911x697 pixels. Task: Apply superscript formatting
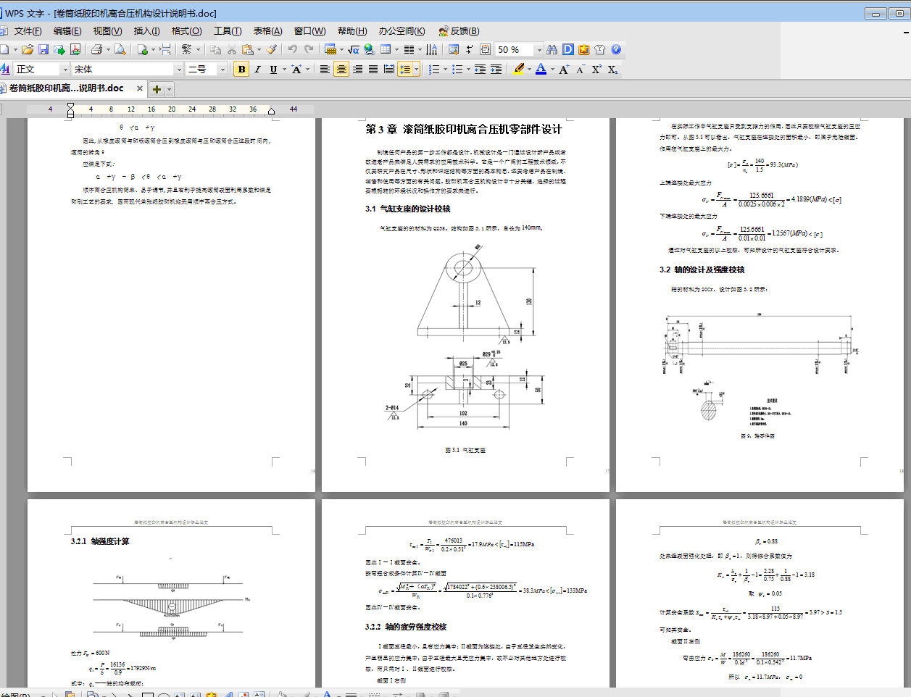click(x=596, y=70)
